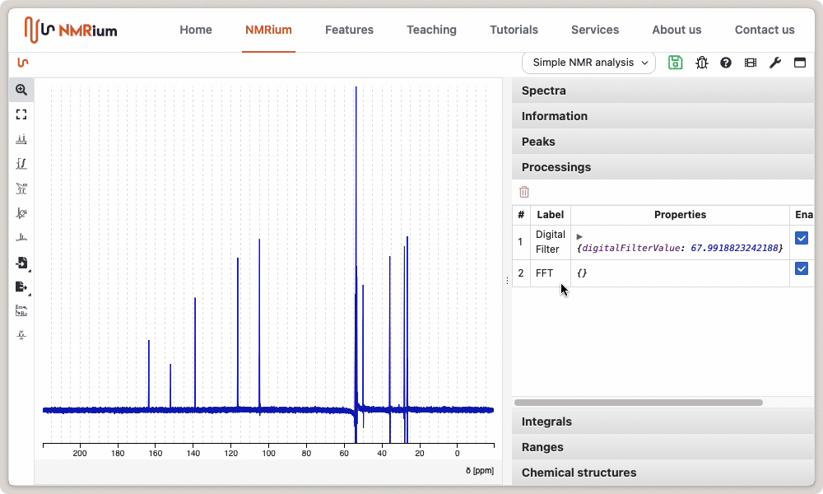
Task: Open the phase correction tool
Action: tap(21, 213)
